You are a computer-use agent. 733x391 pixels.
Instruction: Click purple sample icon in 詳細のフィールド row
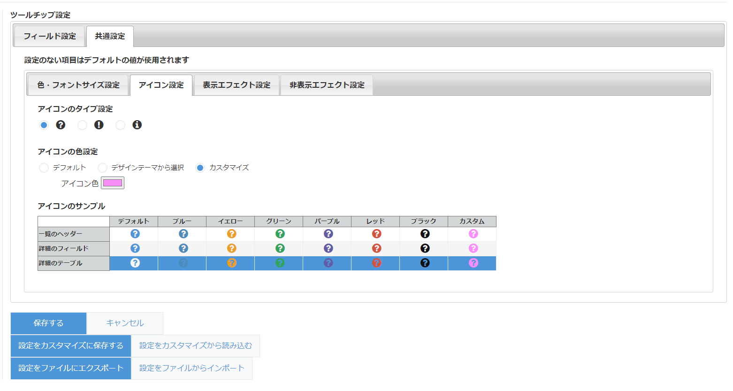pos(328,248)
